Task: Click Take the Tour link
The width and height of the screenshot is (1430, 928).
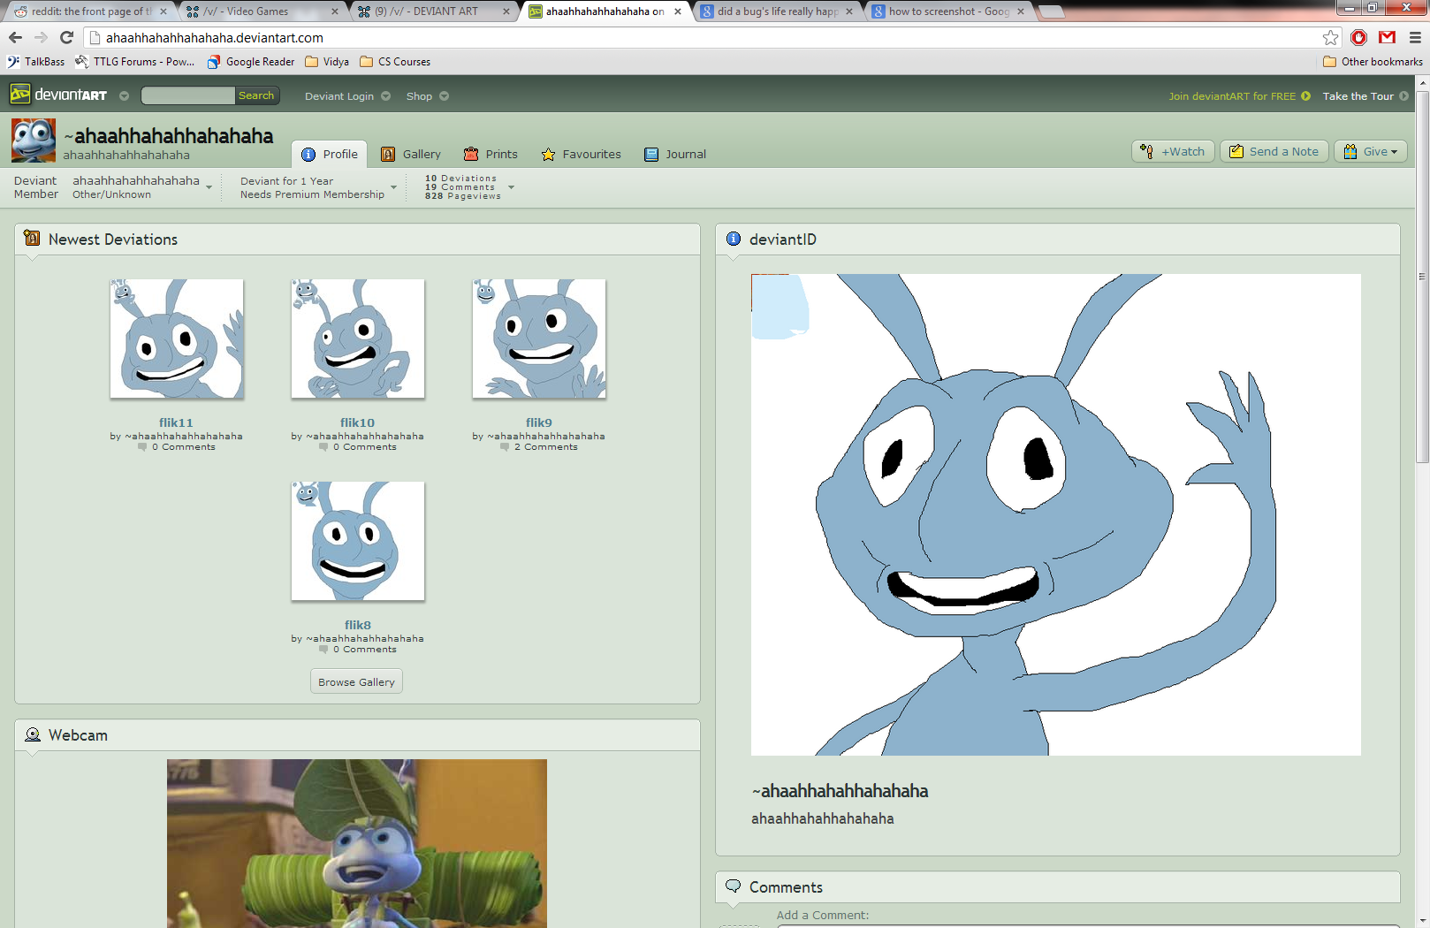Action: pos(1365,96)
